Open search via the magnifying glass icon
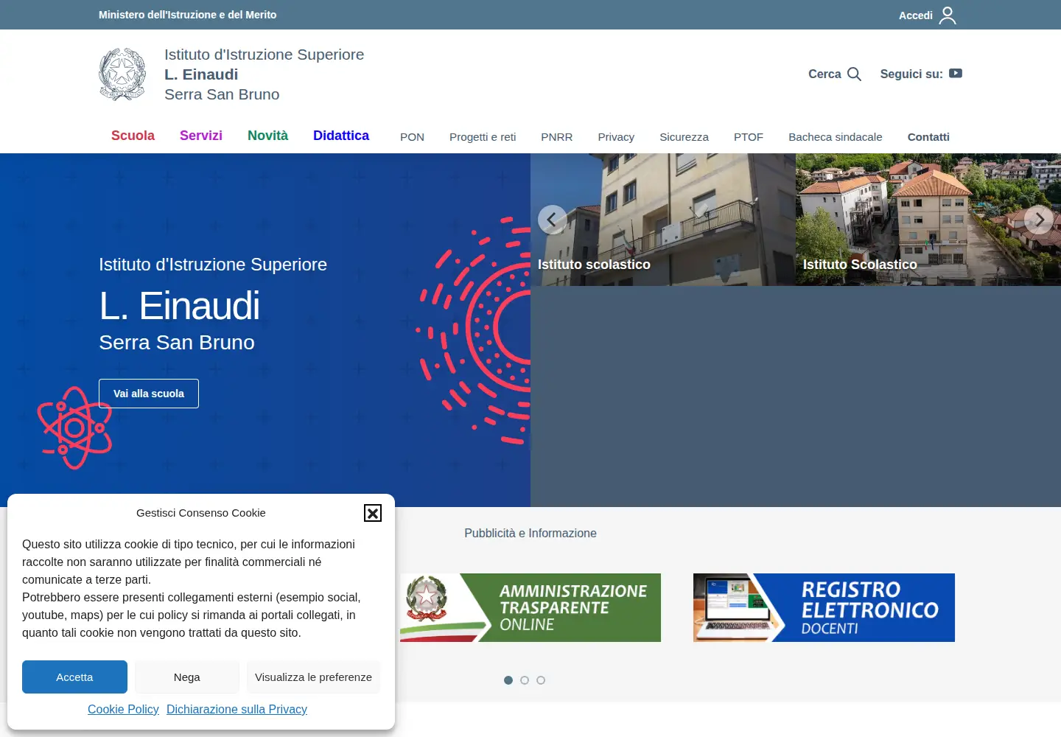Screen dimensions: 1061x737 click(854, 74)
